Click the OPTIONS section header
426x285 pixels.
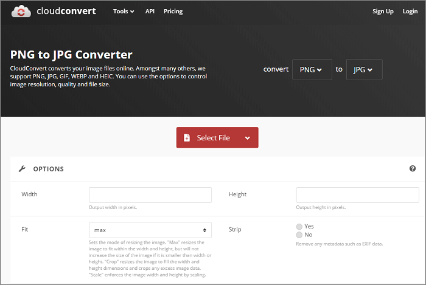coord(48,169)
